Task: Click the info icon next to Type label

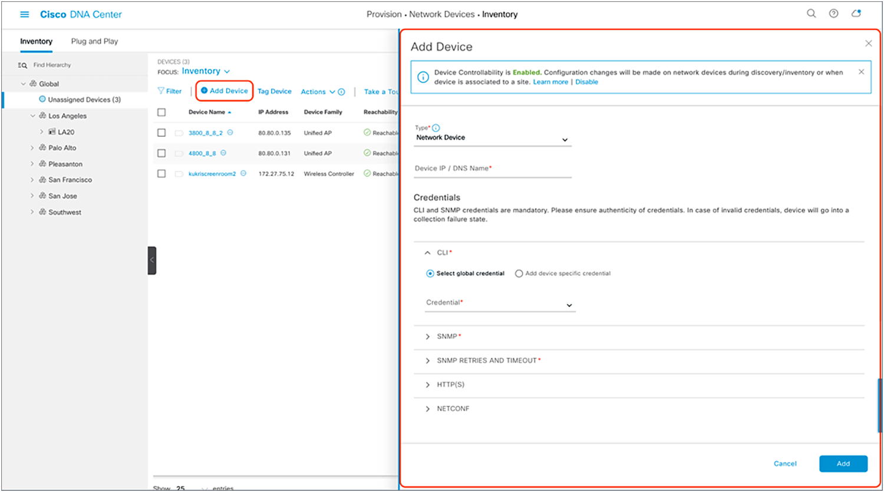Action: click(x=436, y=128)
